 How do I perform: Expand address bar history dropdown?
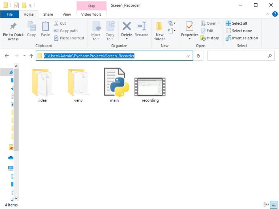(188, 56)
